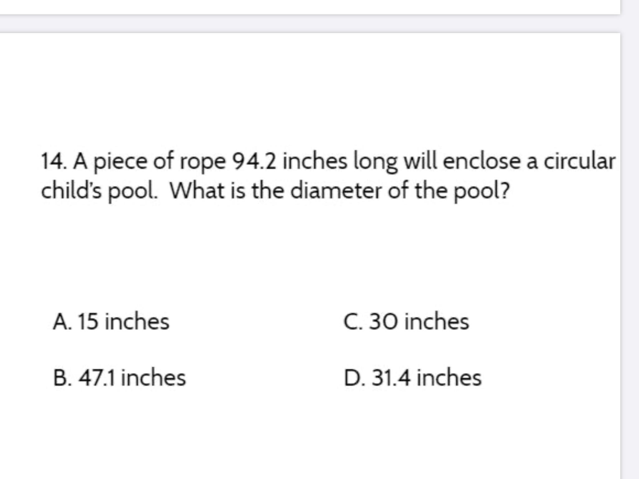Select answer option A. 15 inches
Viewport: 639px width, 479px height.
111,322
